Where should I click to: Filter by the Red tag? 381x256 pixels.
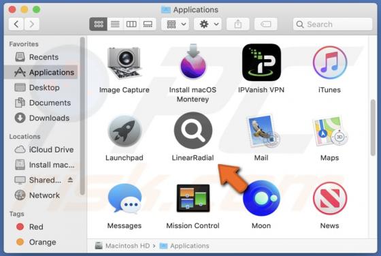[42, 227]
